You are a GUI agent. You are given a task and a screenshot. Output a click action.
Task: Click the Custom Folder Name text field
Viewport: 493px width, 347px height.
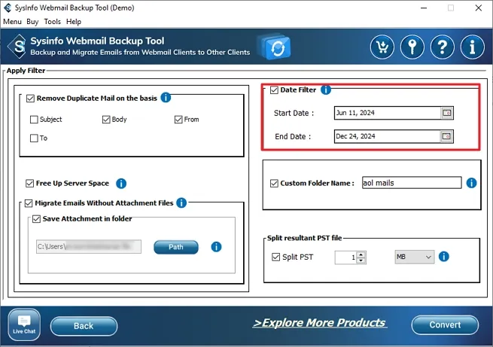pos(412,183)
